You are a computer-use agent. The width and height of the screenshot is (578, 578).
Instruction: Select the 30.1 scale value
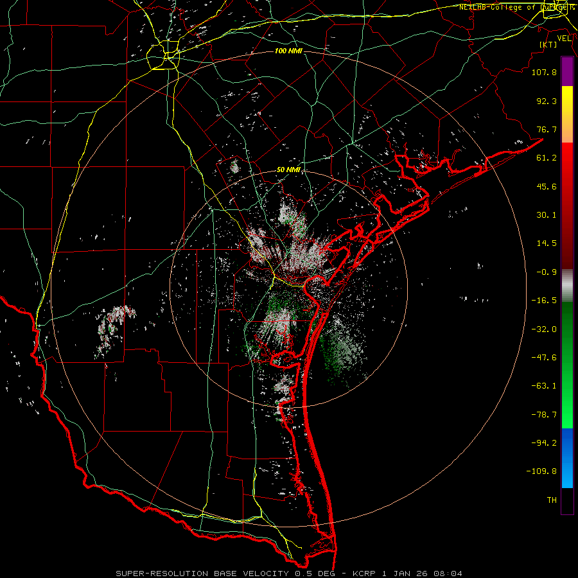(547, 215)
